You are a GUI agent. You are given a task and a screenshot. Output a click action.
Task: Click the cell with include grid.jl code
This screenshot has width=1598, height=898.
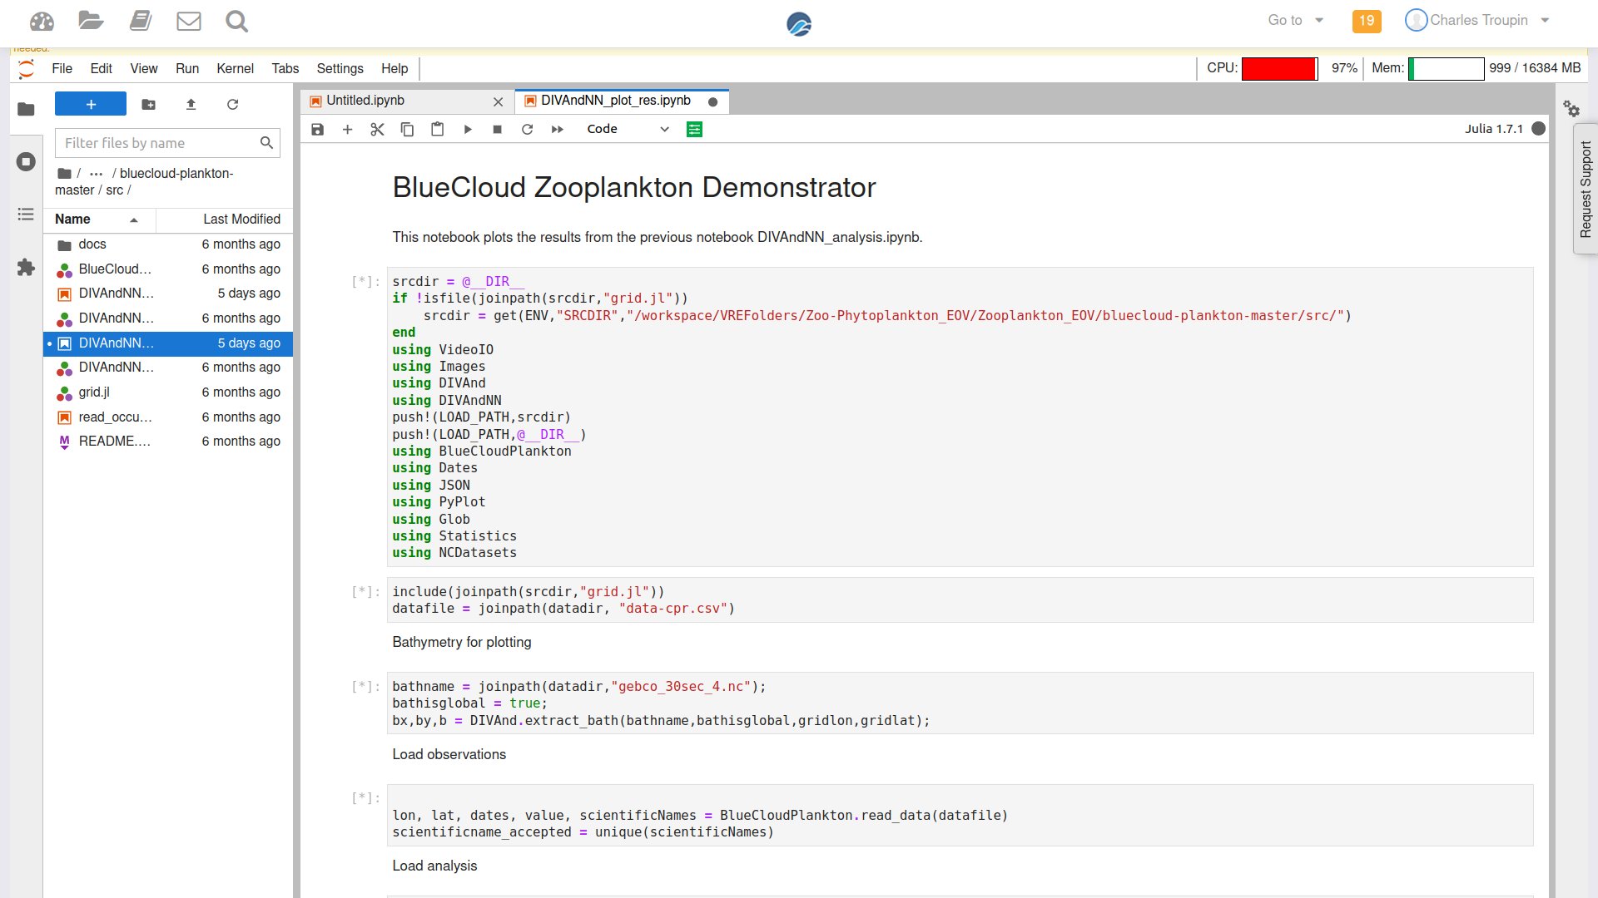(960, 600)
